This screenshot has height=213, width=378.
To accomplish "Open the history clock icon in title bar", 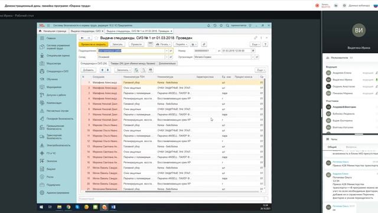I will [x=215, y=25].
